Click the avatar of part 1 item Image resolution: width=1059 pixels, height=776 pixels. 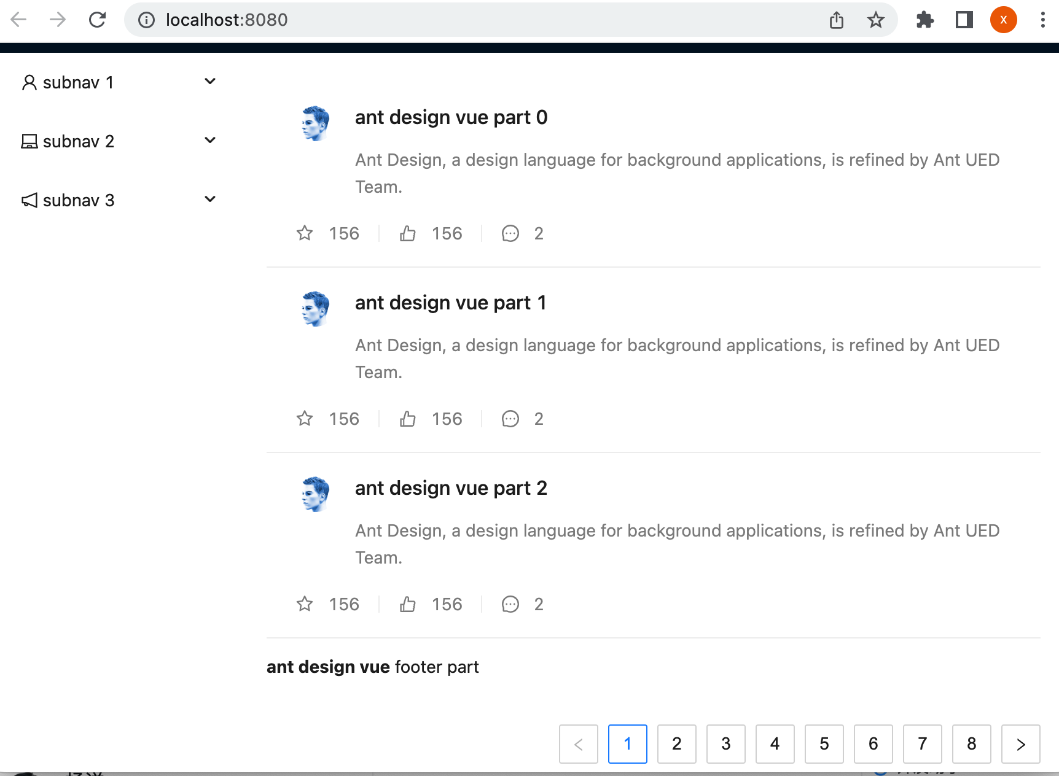[316, 309]
